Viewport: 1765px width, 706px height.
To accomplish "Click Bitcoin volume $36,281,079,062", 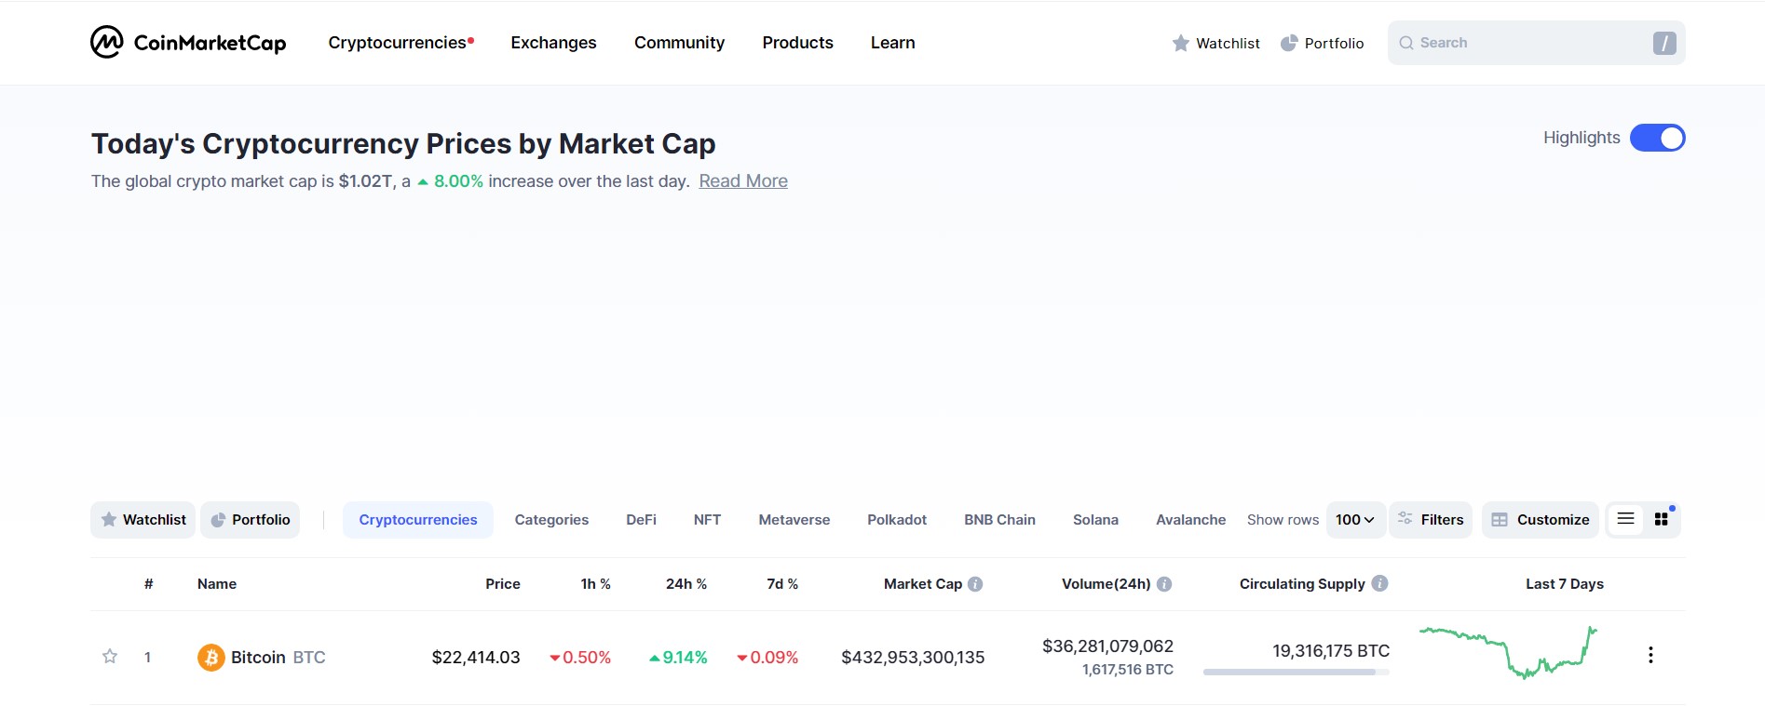I will tap(1107, 646).
